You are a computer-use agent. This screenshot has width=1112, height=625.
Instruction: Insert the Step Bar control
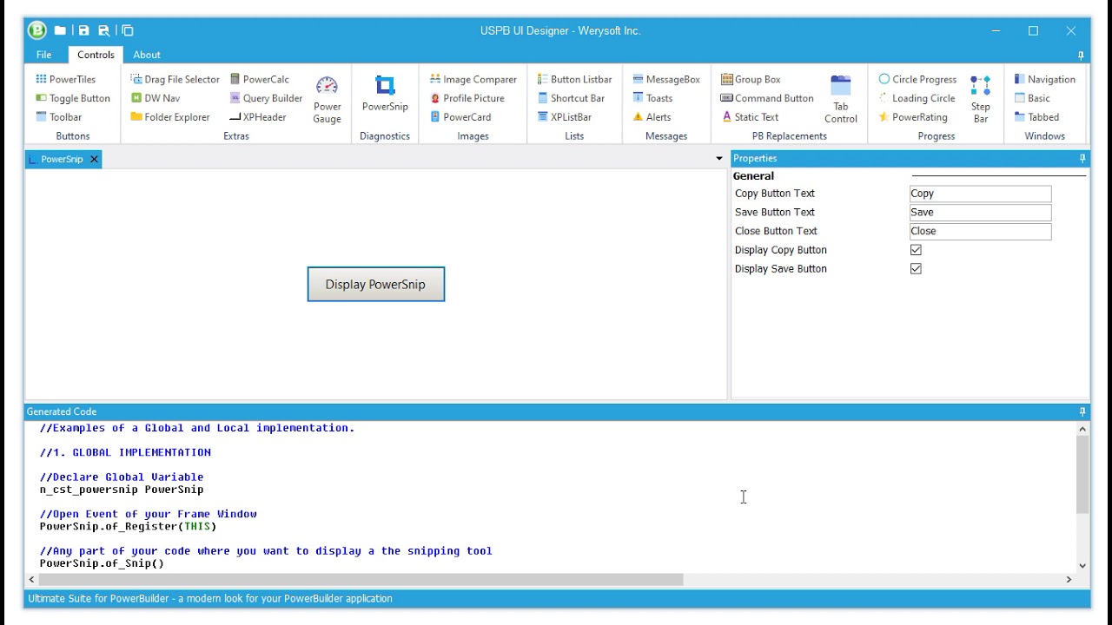(981, 100)
